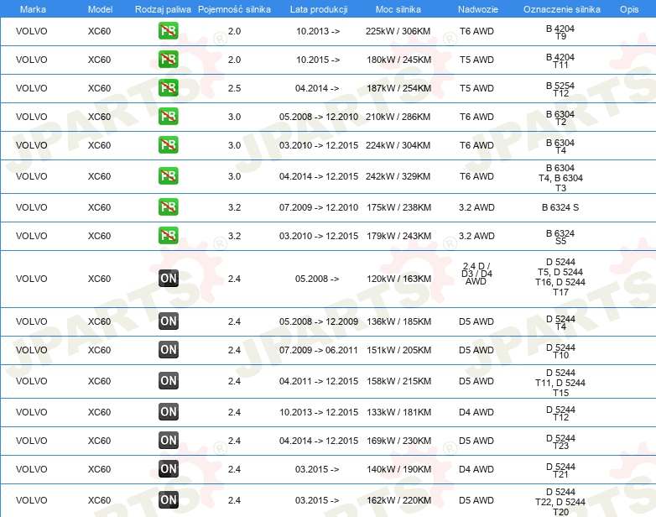656x517 pixels.
Task: Select the 120kW / 163KM power cell
Action: pyautogui.click(x=398, y=279)
